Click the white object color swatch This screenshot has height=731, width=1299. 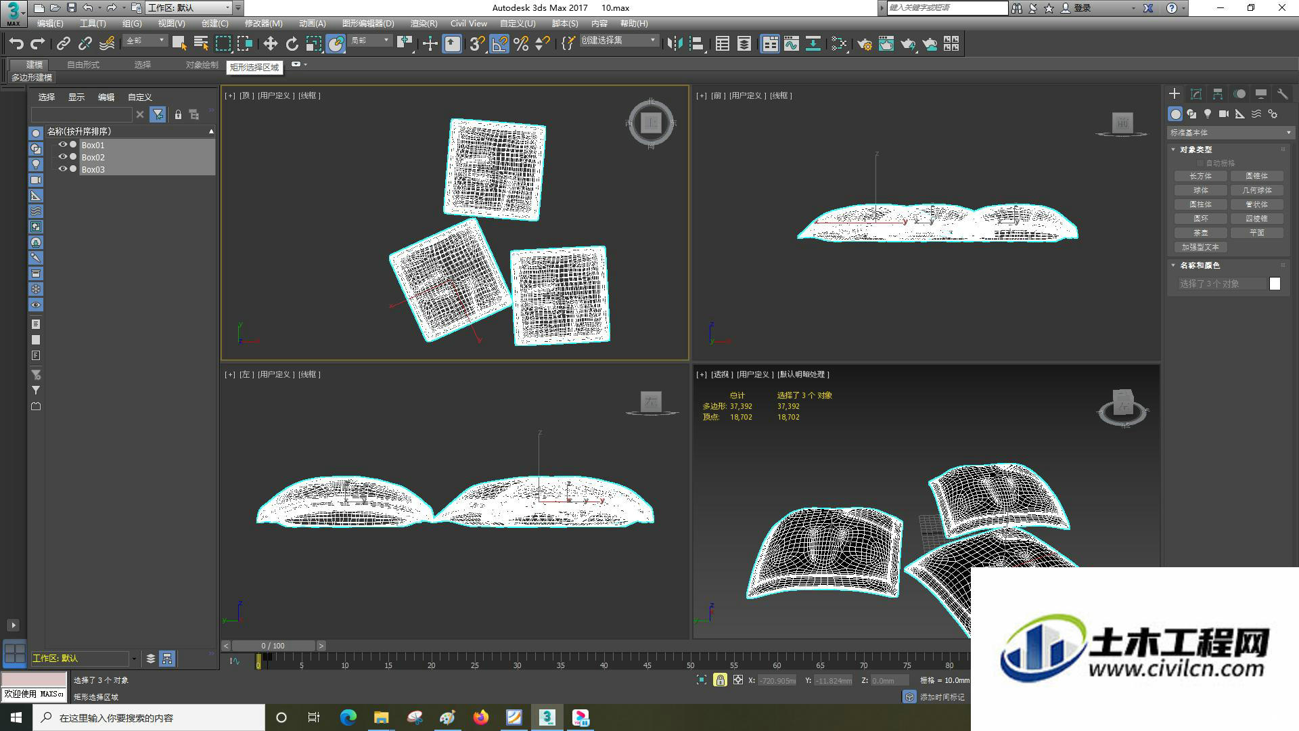click(1275, 284)
